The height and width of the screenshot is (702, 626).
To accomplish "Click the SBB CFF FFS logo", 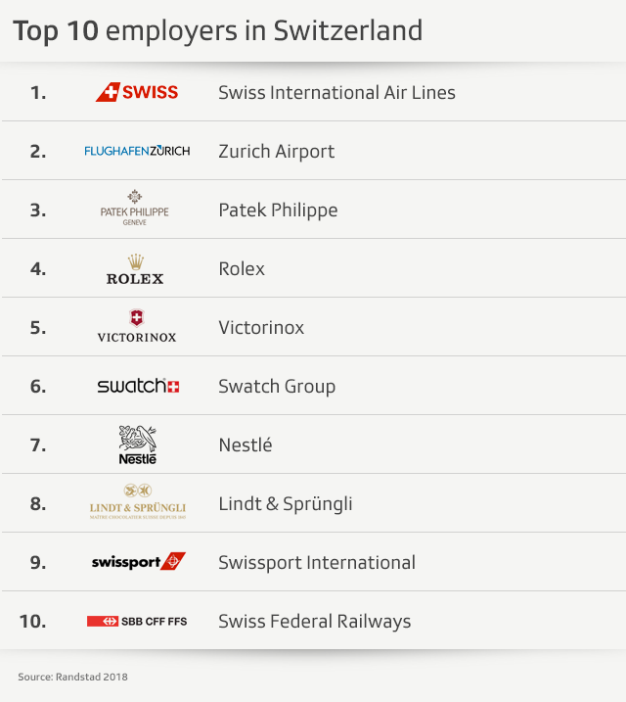I will 137,621.
